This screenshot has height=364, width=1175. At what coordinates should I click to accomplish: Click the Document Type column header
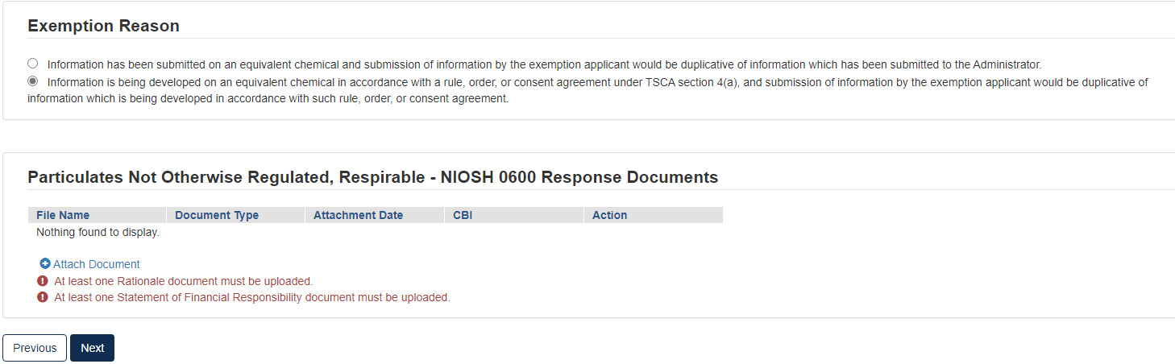point(217,215)
